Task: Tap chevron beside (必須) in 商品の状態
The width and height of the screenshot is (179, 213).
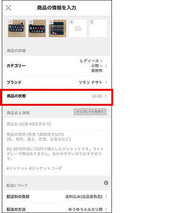Action: (x=106, y=96)
